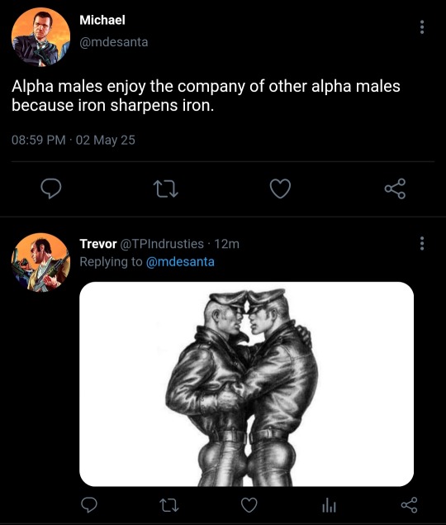This screenshot has width=446, height=525.
Task: Open Trevor's display name profile link
Action: [98, 244]
